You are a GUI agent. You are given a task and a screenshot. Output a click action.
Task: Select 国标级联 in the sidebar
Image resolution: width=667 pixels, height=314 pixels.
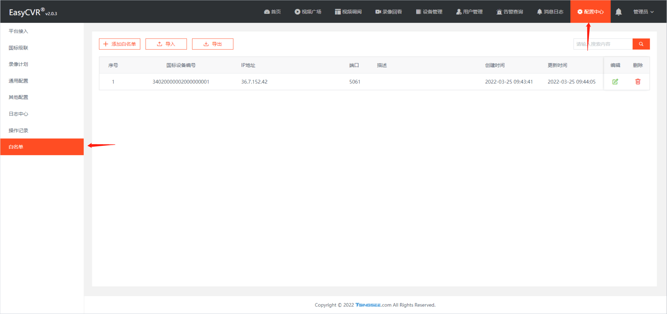(18, 48)
